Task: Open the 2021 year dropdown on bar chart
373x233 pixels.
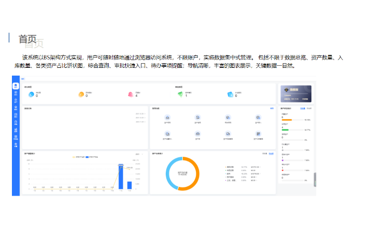Action: pos(138,154)
